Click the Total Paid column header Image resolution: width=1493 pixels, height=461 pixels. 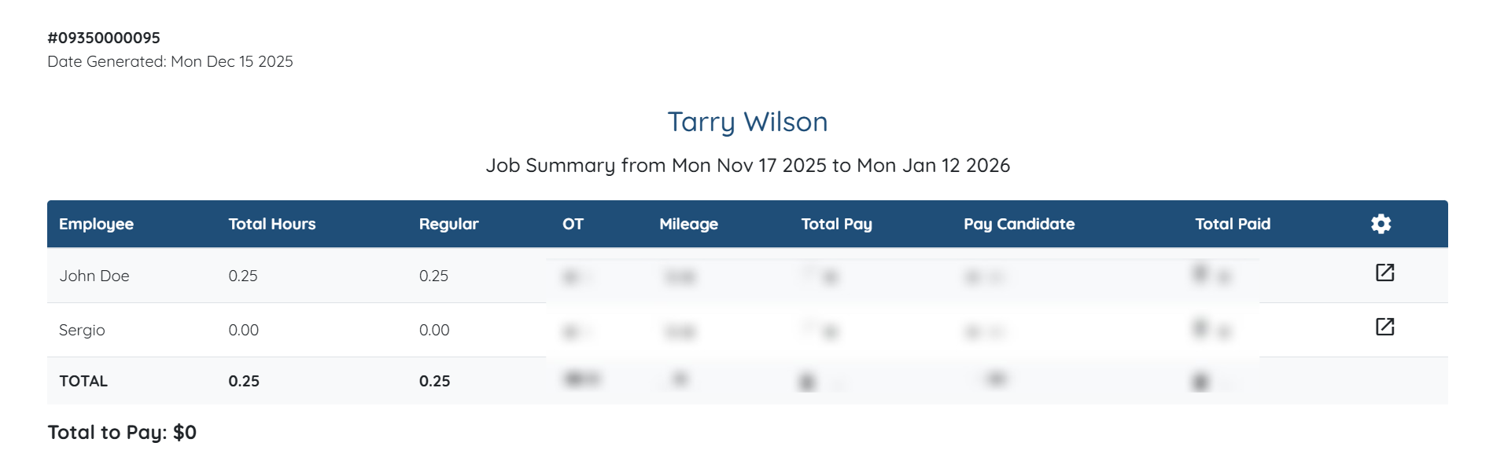tap(1233, 224)
